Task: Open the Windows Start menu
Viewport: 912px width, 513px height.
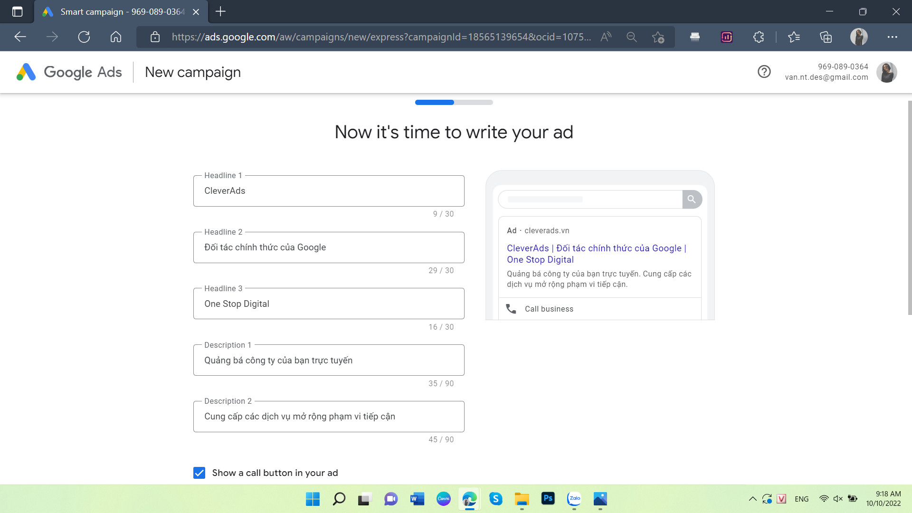Action: [313, 499]
